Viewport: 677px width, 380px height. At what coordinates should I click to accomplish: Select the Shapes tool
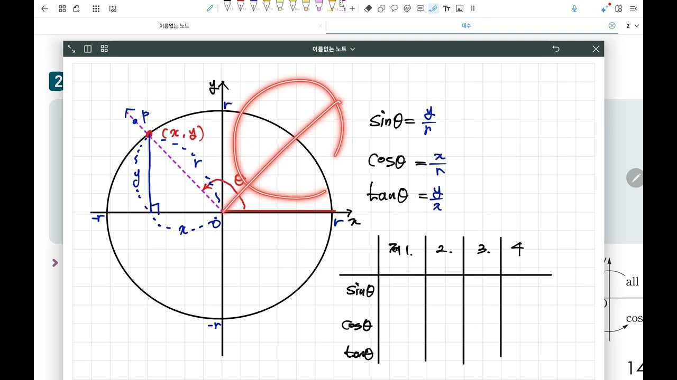tap(381, 8)
